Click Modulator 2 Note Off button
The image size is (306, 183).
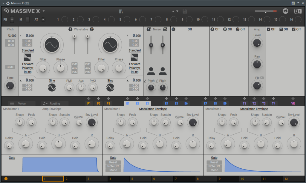coord(113,166)
